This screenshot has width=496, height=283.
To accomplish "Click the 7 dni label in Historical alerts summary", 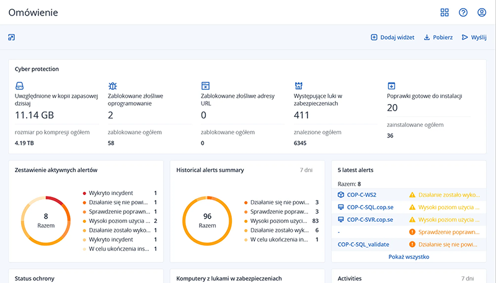I will pos(306,170).
